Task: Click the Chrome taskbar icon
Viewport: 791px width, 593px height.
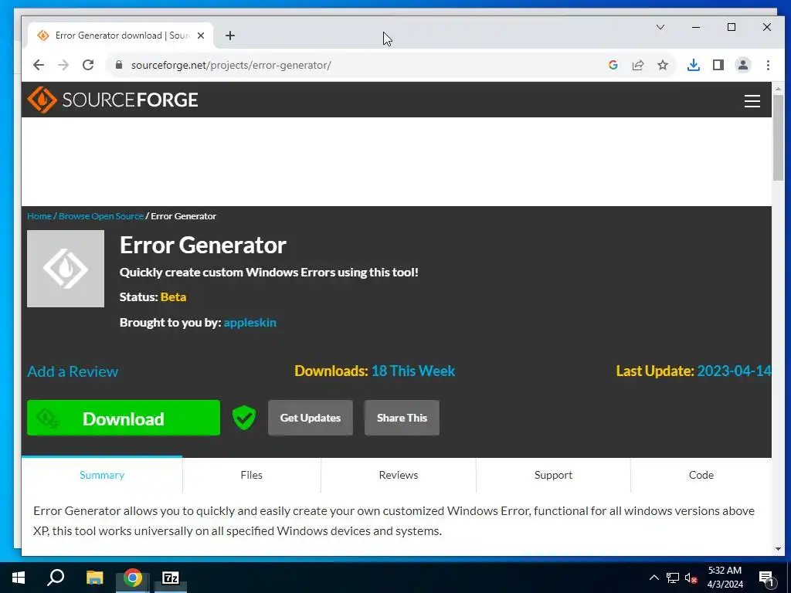Action: [133, 578]
